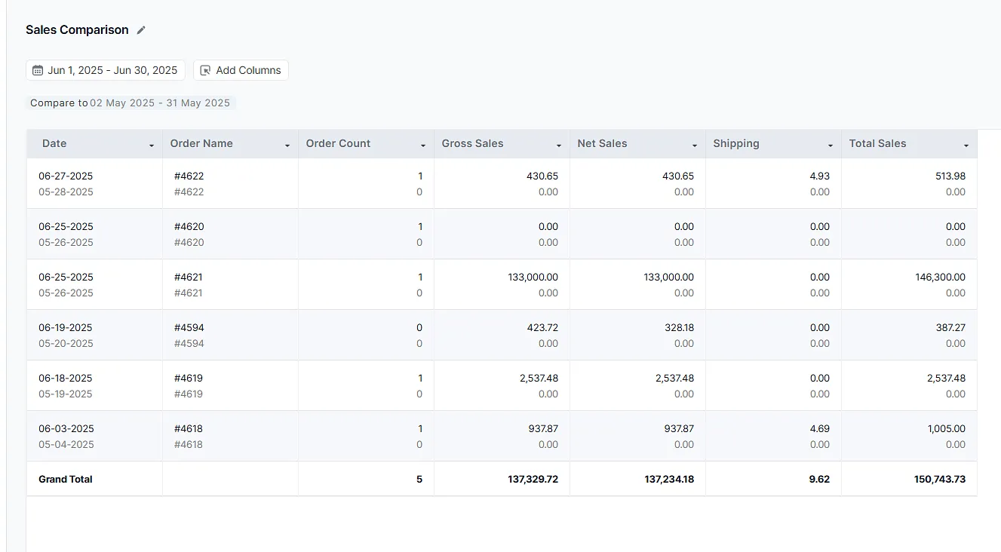The height and width of the screenshot is (552, 1001).
Task: Click the grand total order count 5
Action: click(419, 479)
